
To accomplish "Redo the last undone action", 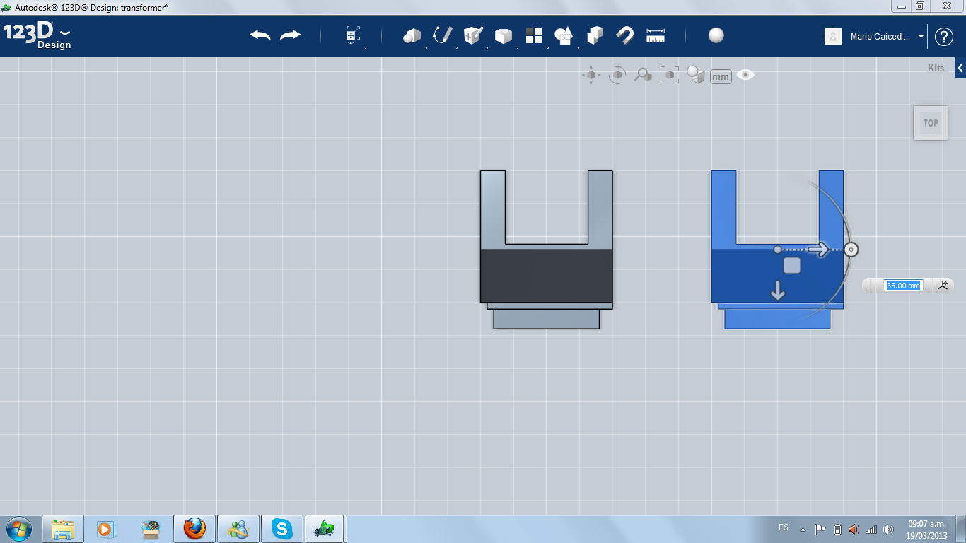I will 291,35.
